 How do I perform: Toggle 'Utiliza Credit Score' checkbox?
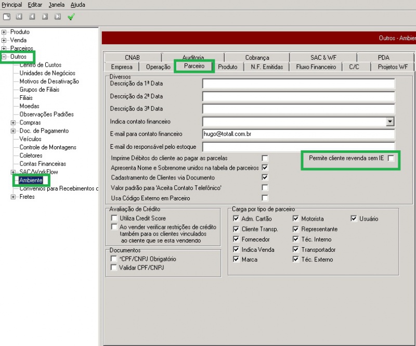click(x=114, y=219)
